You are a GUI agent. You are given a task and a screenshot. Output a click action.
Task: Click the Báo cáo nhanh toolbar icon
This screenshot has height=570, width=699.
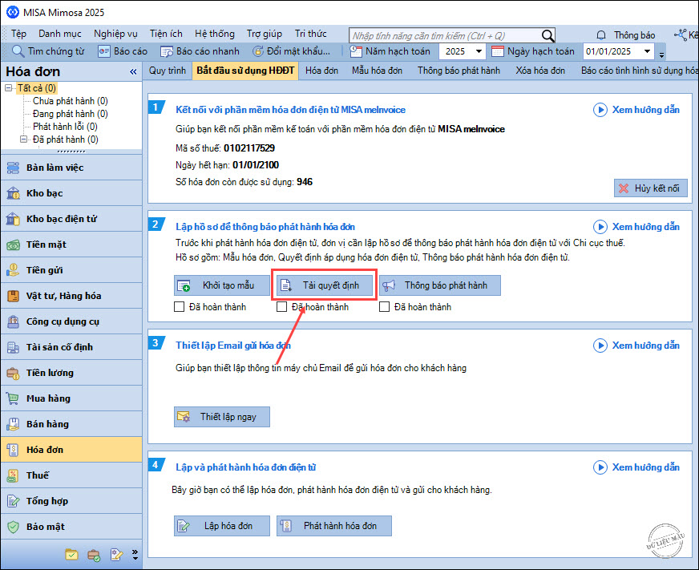[167, 52]
